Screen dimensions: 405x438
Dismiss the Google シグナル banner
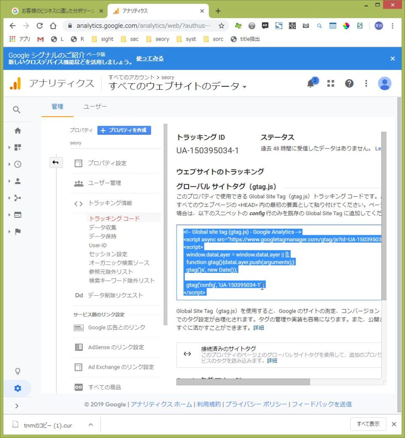point(393,58)
